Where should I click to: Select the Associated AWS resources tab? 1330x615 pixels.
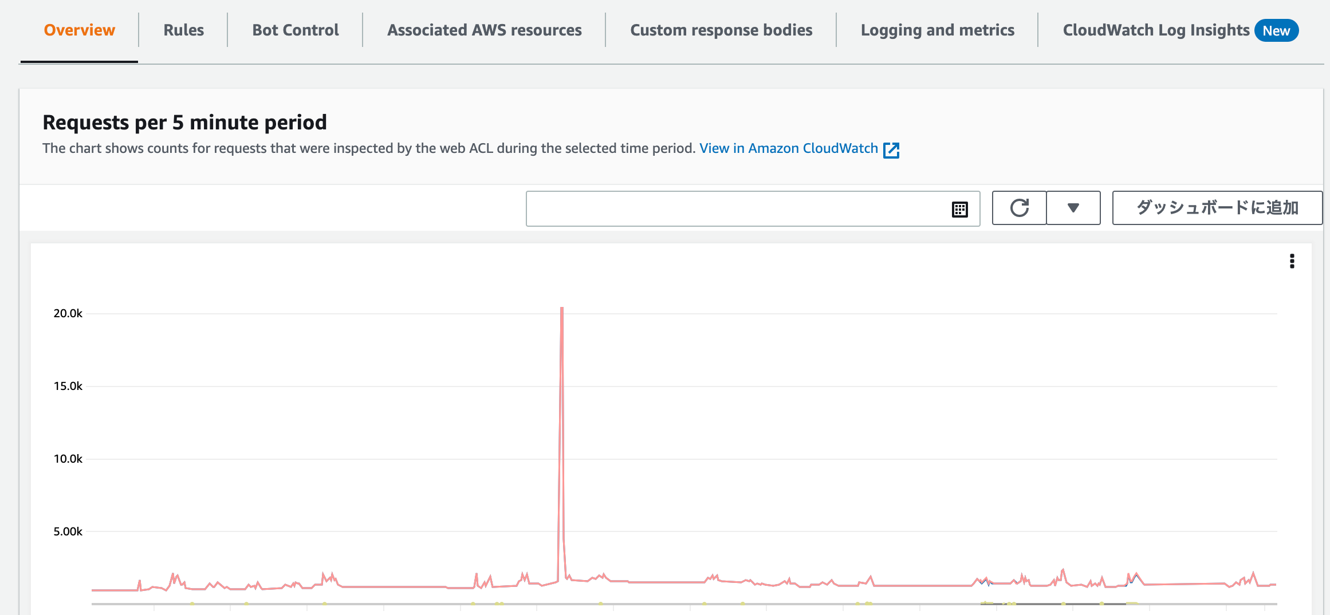coord(485,30)
